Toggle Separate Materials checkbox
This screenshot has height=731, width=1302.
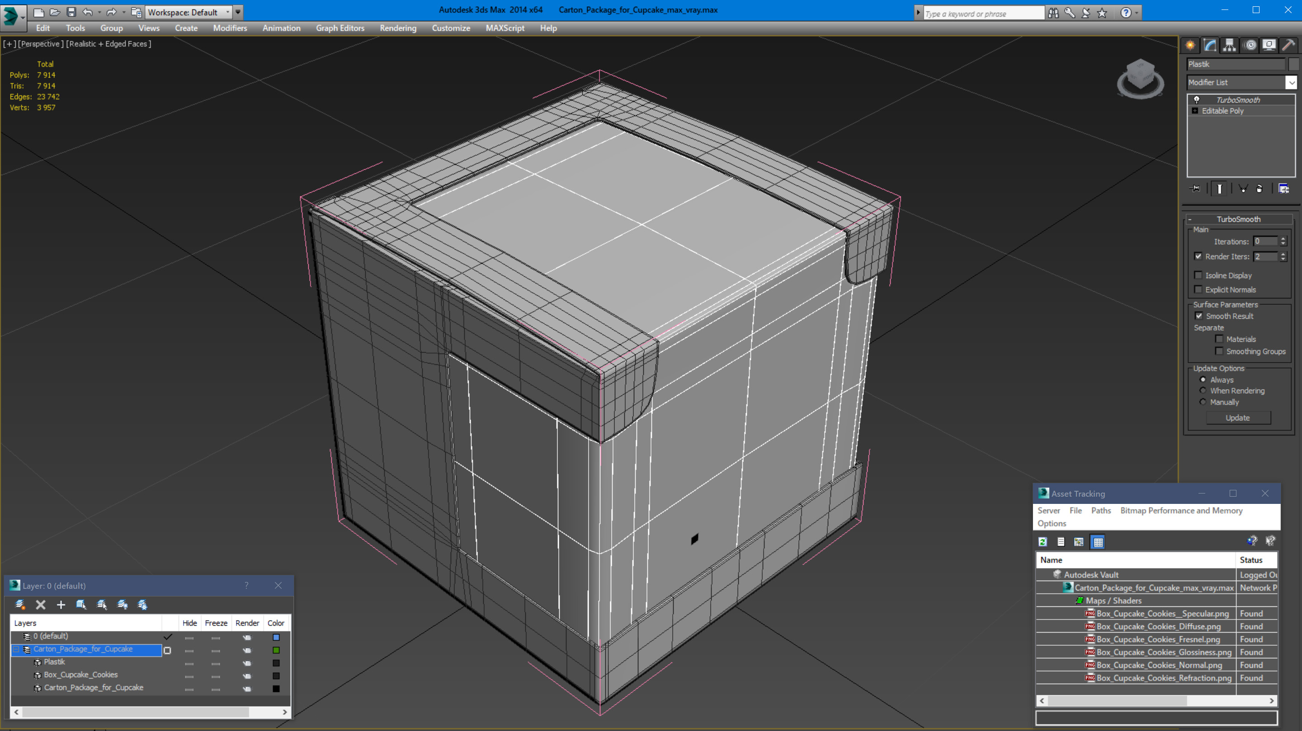coord(1219,339)
